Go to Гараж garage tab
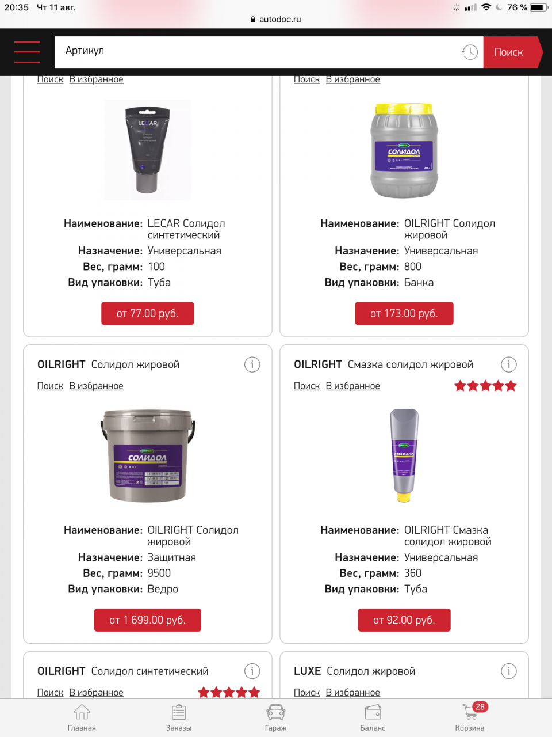 [276, 717]
